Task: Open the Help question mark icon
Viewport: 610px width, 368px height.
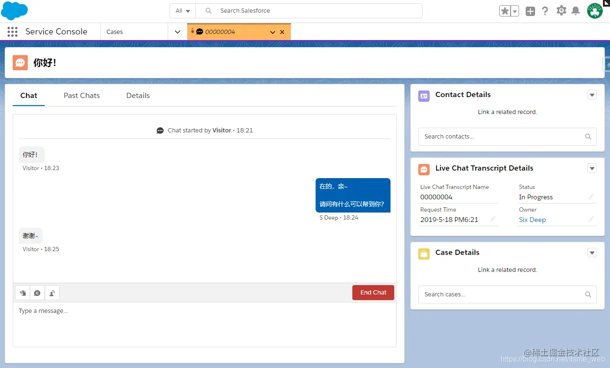Action: click(545, 11)
